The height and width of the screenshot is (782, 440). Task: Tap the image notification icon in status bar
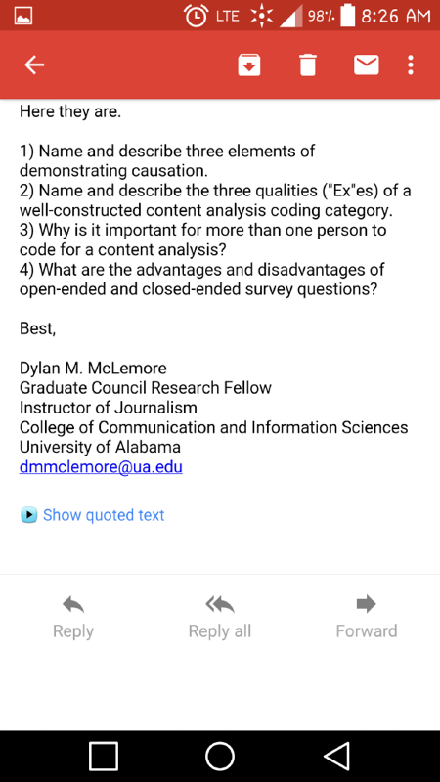point(23,17)
